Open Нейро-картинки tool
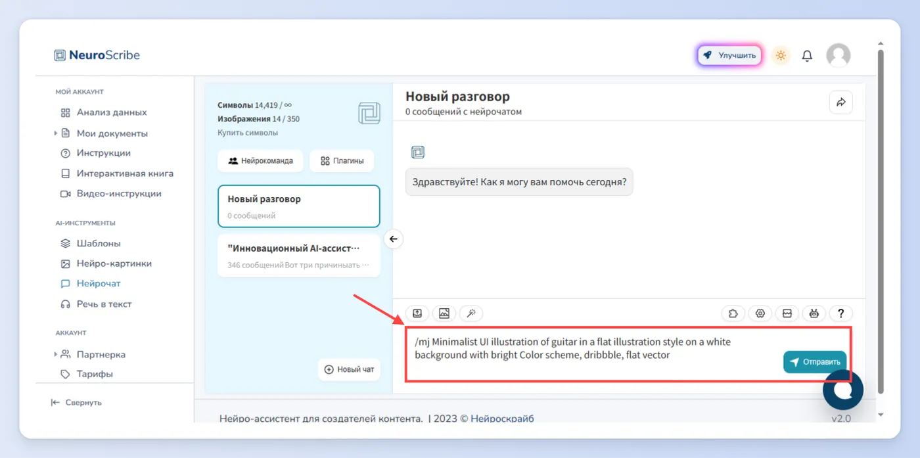This screenshot has width=920, height=458. (x=114, y=263)
